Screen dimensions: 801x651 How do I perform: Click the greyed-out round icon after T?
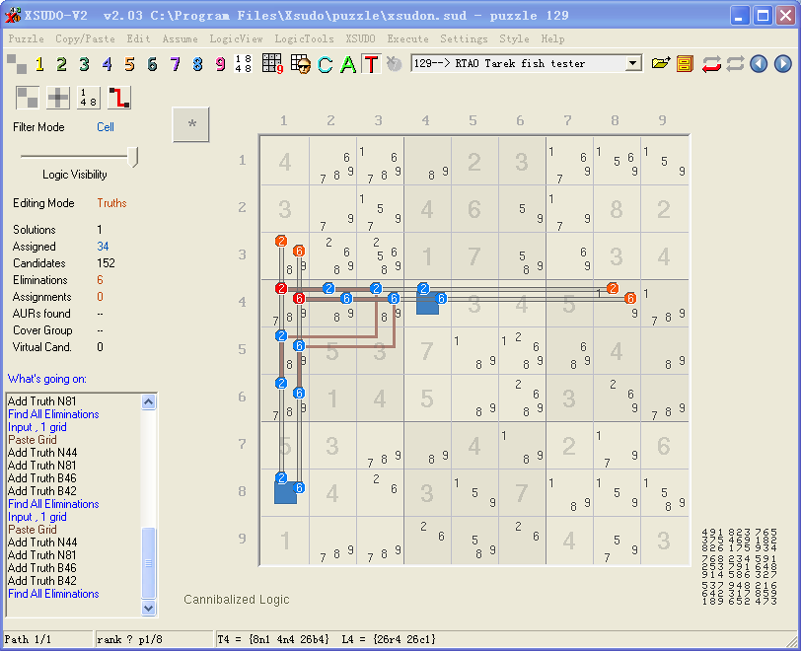(x=394, y=64)
